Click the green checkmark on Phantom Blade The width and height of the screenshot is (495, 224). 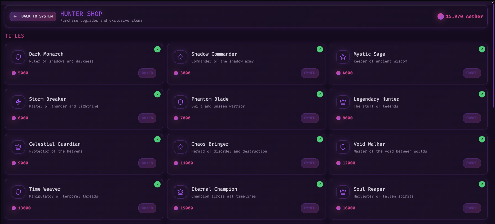tap(320, 94)
